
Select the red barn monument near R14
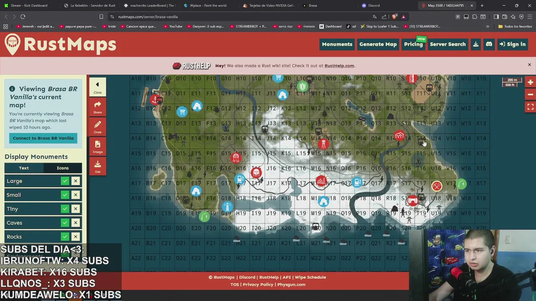click(x=399, y=136)
